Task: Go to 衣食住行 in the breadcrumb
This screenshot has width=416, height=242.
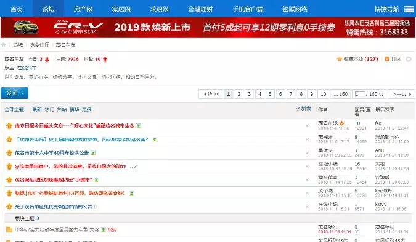Action: tap(39, 45)
